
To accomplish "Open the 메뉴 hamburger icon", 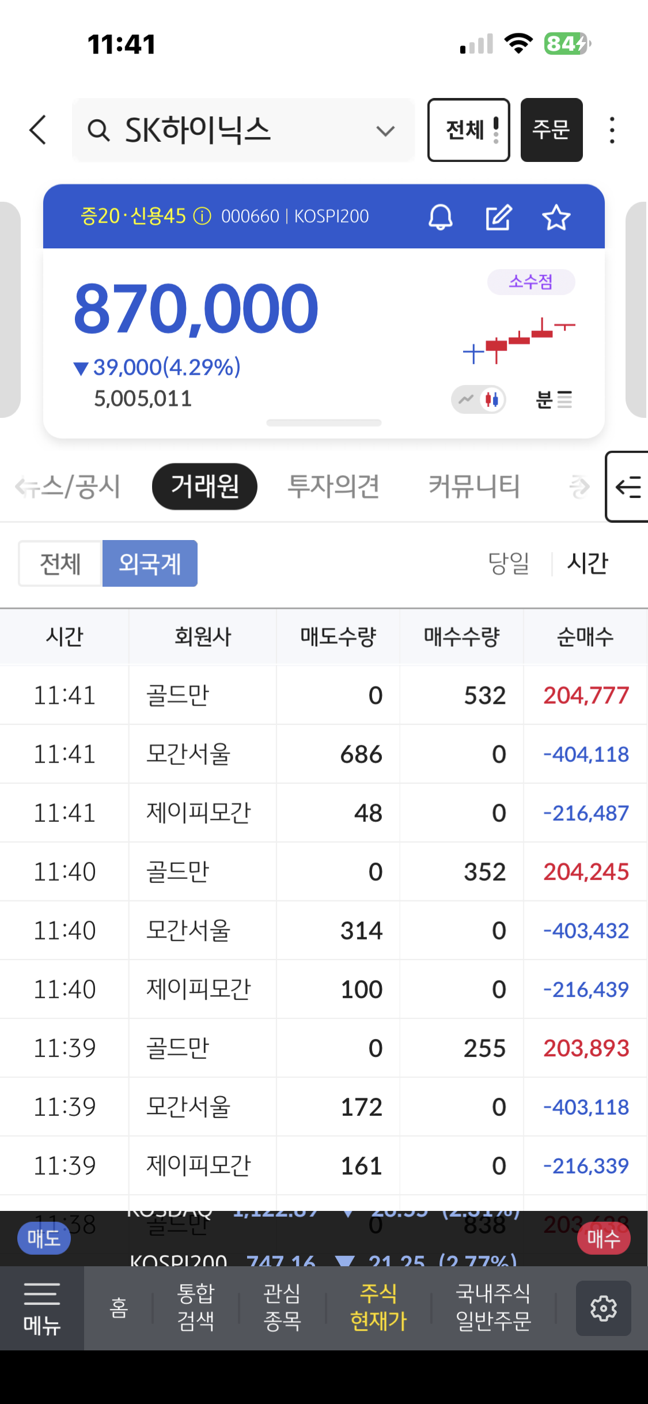I will click(41, 1308).
